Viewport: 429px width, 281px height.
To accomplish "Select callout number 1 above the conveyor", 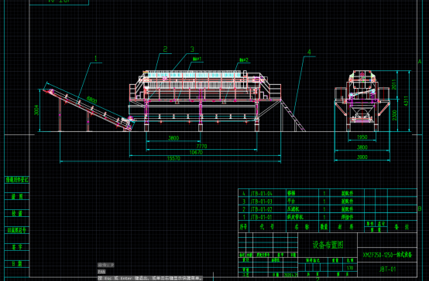I will pyautogui.click(x=95, y=59).
